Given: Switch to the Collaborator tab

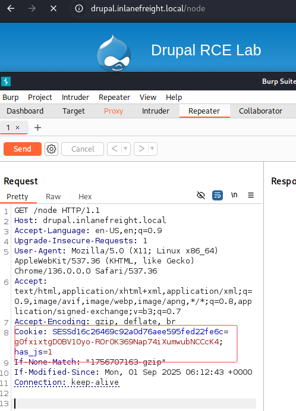Looking at the screenshot, I should 261,111.
